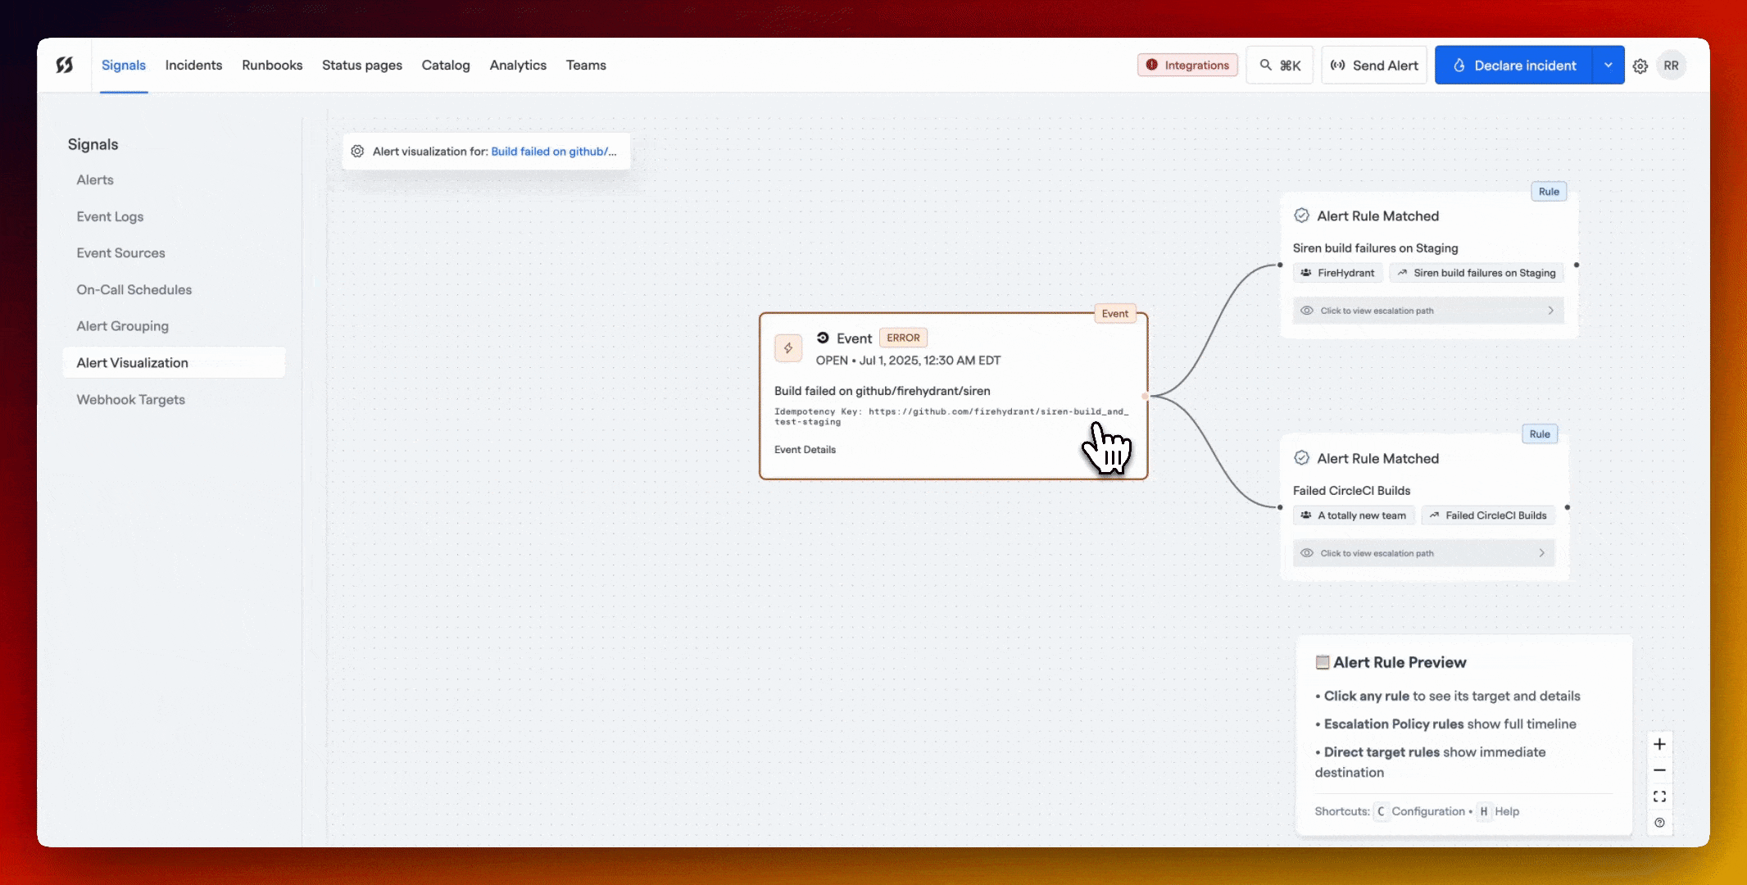The height and width of the screenshot is (885, 1747).
Task: Open the Teams tab
Action: pyautogui.click(x=586, y=66)
